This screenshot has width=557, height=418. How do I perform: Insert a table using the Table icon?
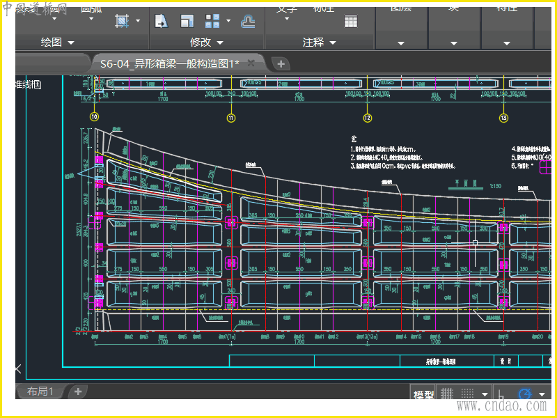350,21
